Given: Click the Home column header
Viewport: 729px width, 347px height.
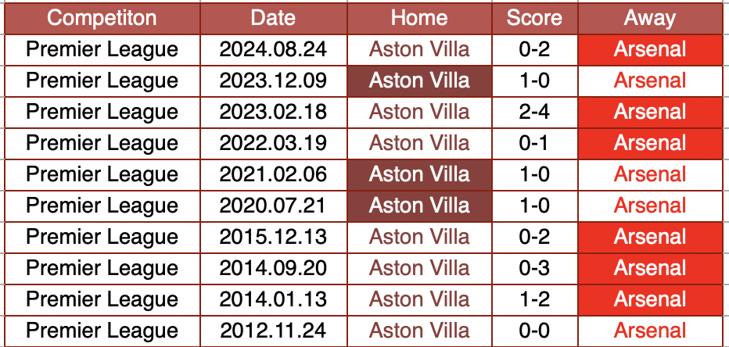Looking at the screenshot, I should 419,19.
